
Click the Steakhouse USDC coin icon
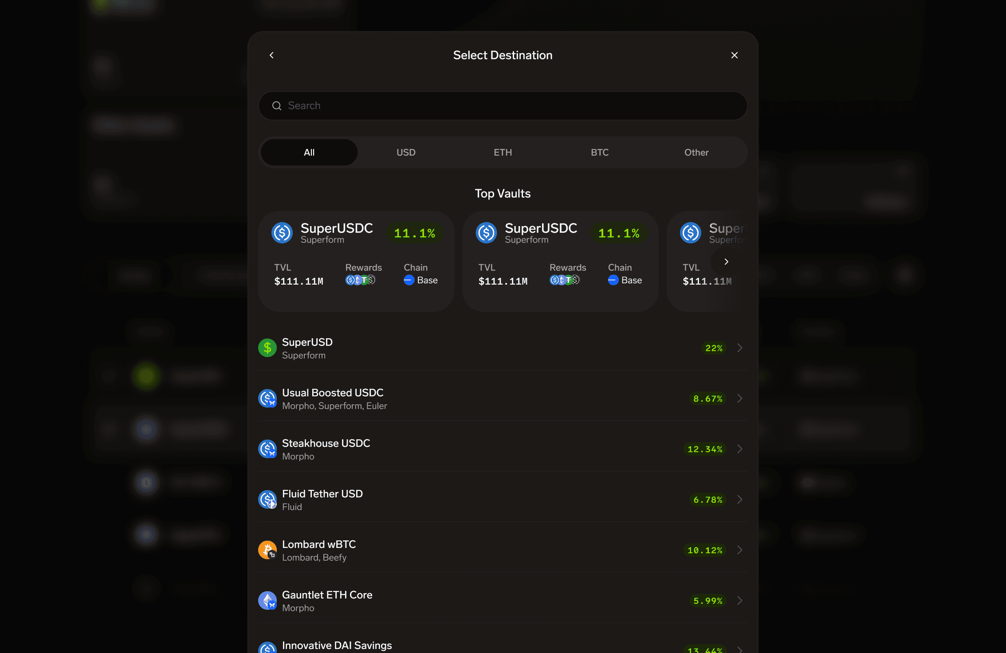click(267, 449)
